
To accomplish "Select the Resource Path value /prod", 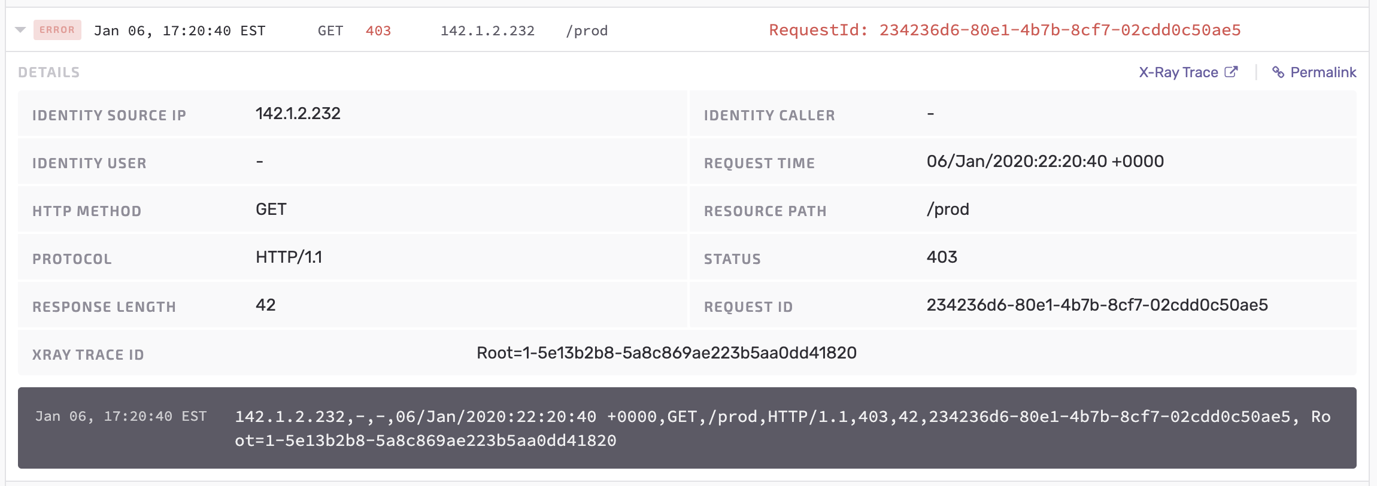I will click(x=948, y=209).
